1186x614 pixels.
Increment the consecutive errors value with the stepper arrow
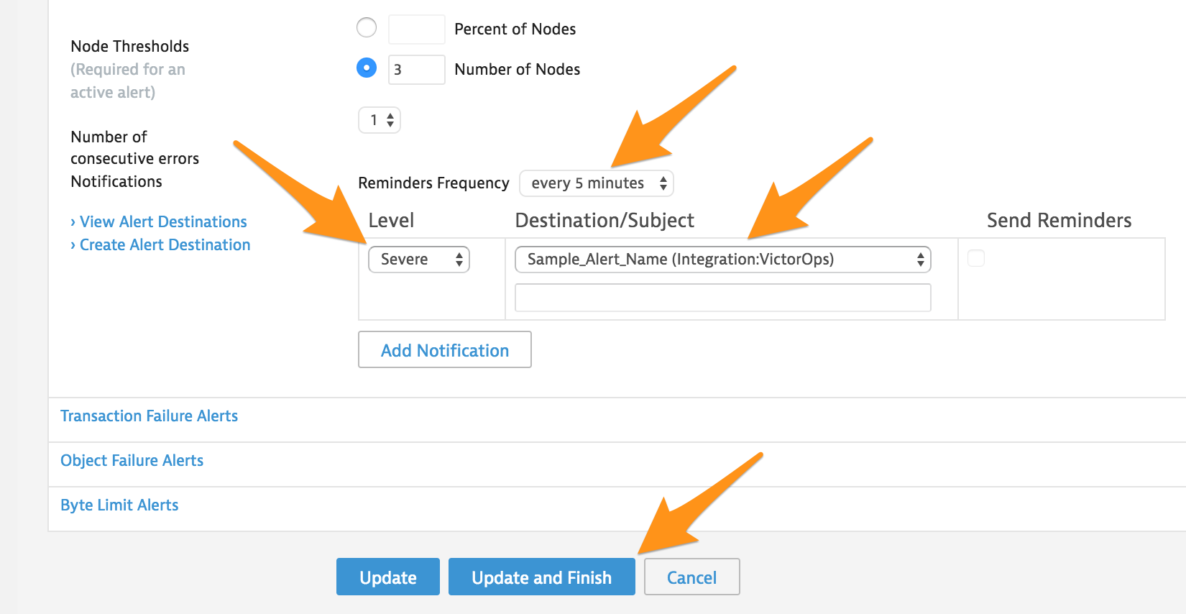tap(390, 116)
